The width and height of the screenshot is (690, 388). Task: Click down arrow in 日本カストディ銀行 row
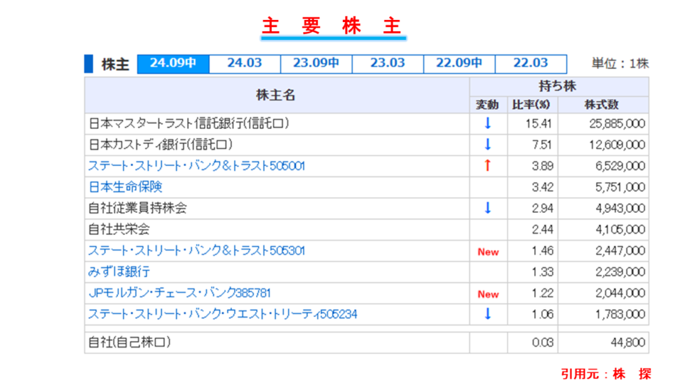click(488, 145)
